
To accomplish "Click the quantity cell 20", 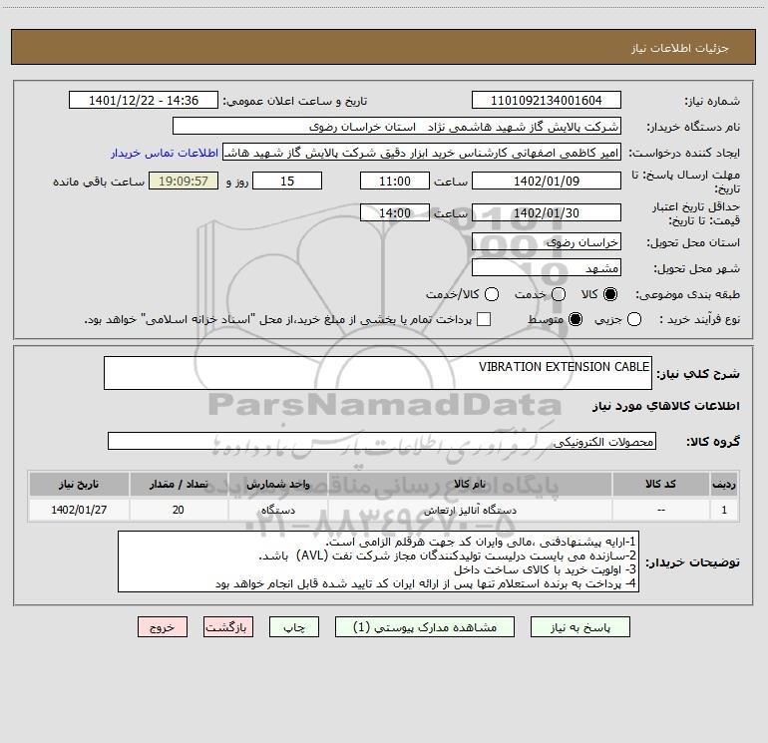I will click(x=179, y=510).
